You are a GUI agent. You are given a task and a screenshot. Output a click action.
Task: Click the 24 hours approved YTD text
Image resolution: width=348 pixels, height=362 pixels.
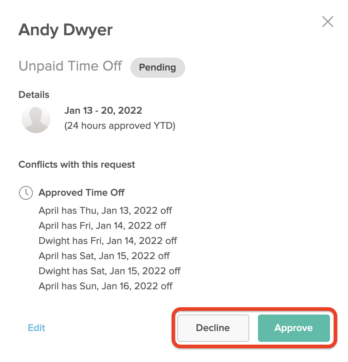[120, 126]
